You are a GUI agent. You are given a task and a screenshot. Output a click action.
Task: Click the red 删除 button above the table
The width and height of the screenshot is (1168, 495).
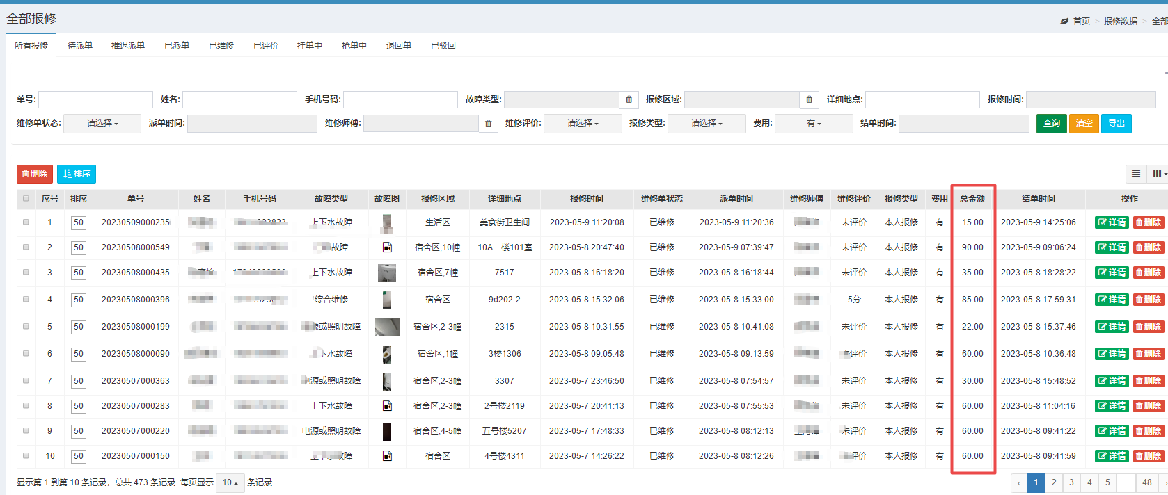tap(35, 174)
